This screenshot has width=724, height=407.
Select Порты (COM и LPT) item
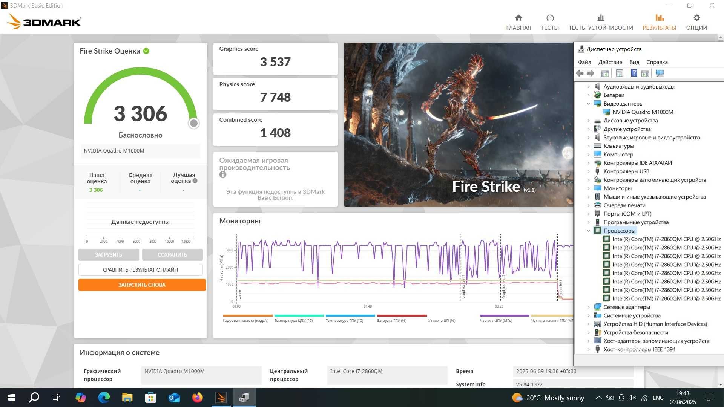tap(627, 214)
